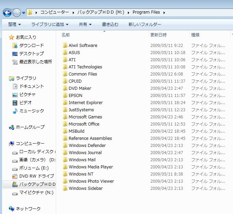Click date 2009/05/12 6:08 of Common Files
This screenshot has width=233, height=214.
click(x=167, y=74)
